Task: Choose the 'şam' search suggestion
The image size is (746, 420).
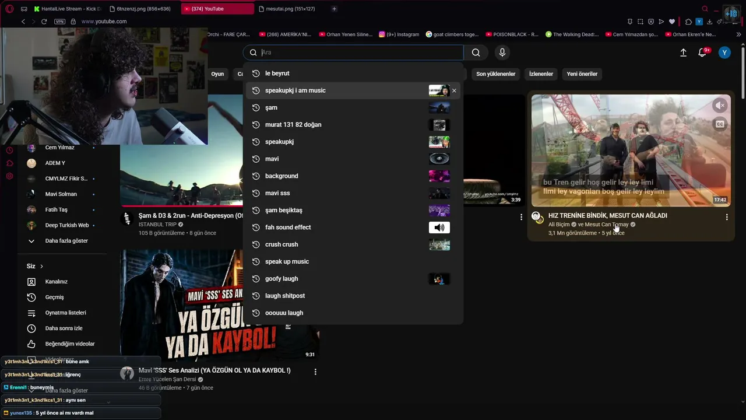Action: click(353, 107)
